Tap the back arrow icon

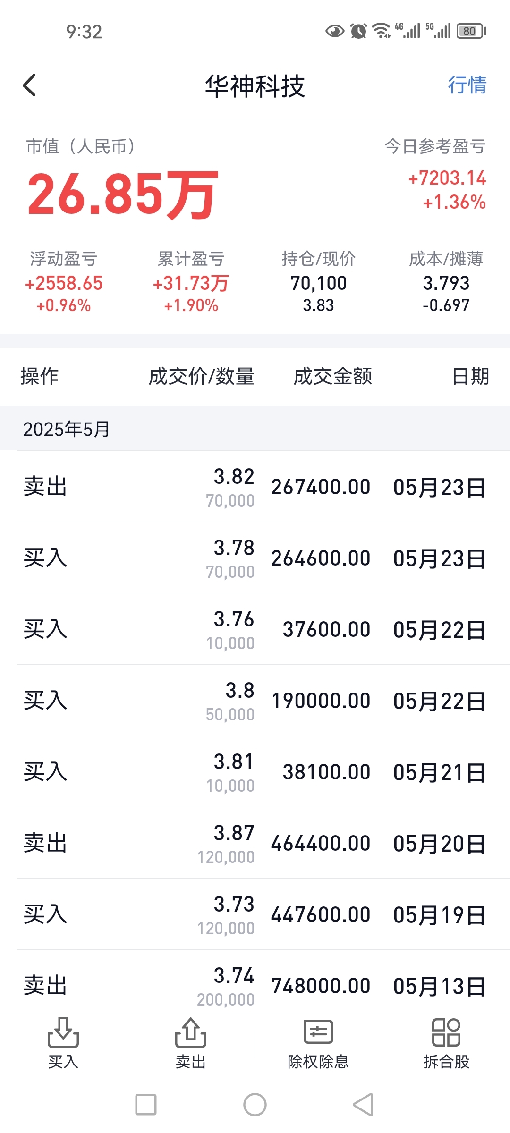29,85
